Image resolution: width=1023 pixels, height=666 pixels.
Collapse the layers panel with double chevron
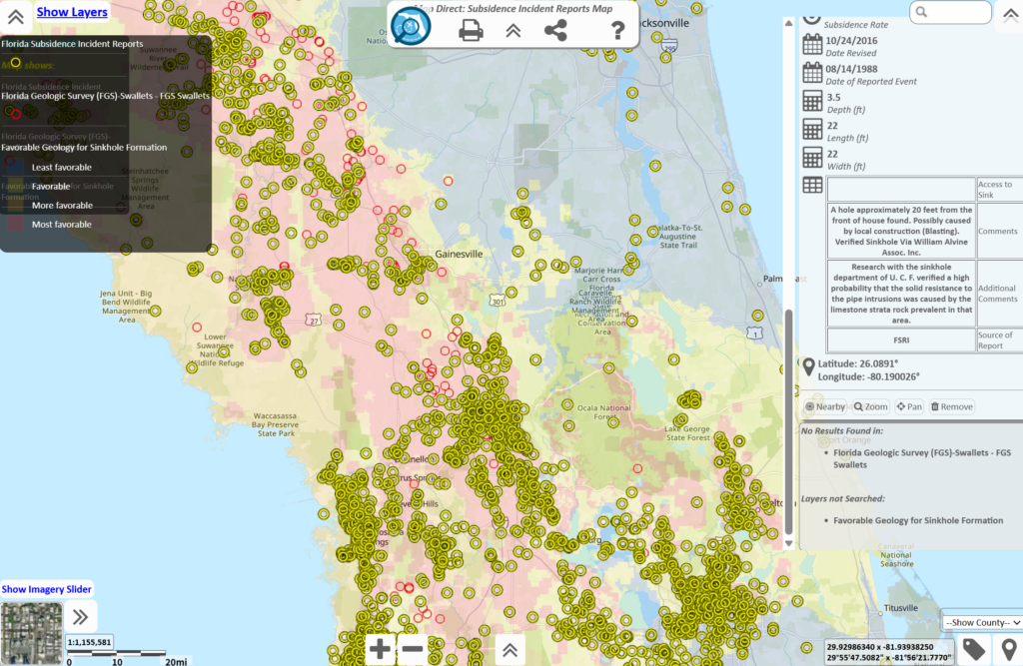click(17, 15)
